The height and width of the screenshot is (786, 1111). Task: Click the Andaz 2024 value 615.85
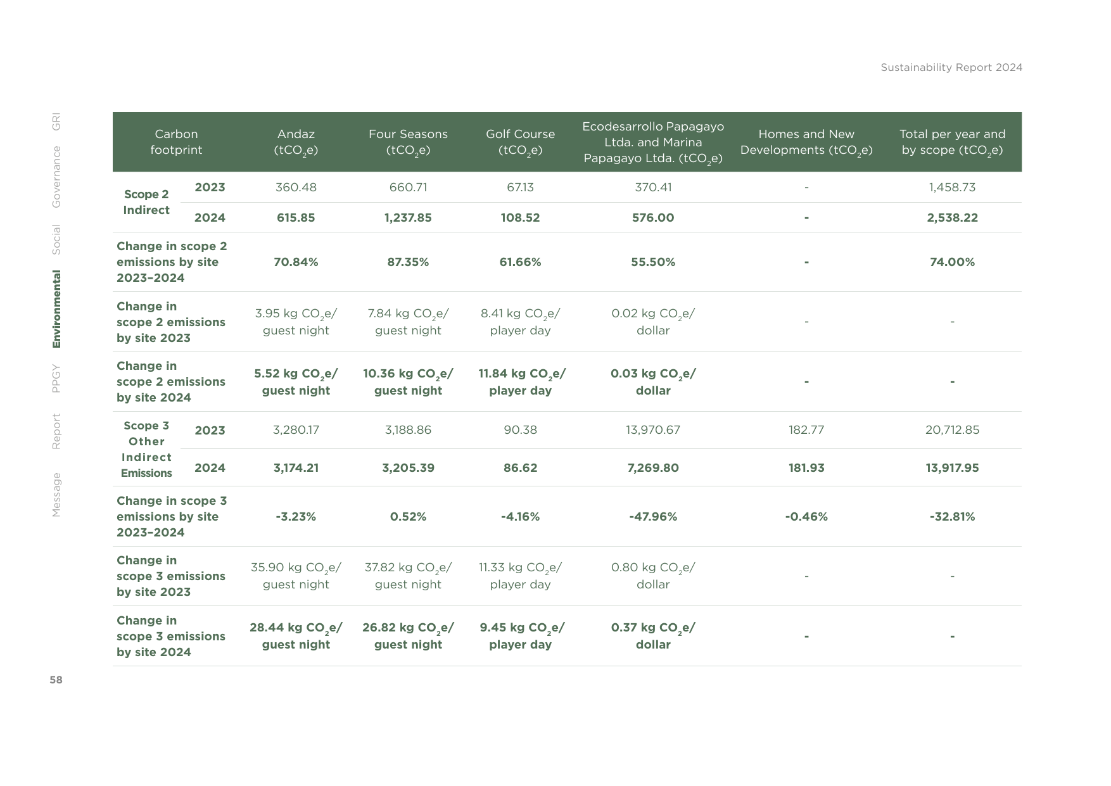point(296,218)
